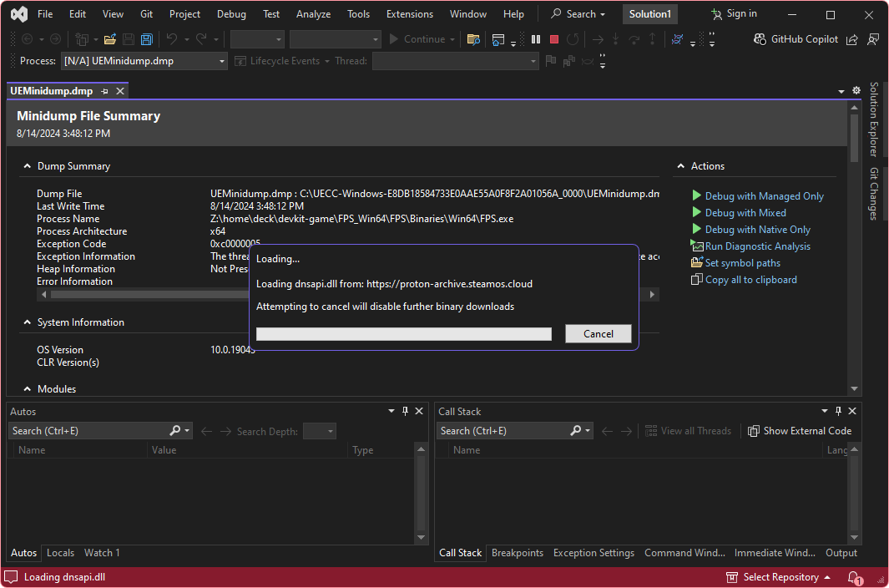Switch to the Locals tab
The image size is (889, 588).
point(61,553)
